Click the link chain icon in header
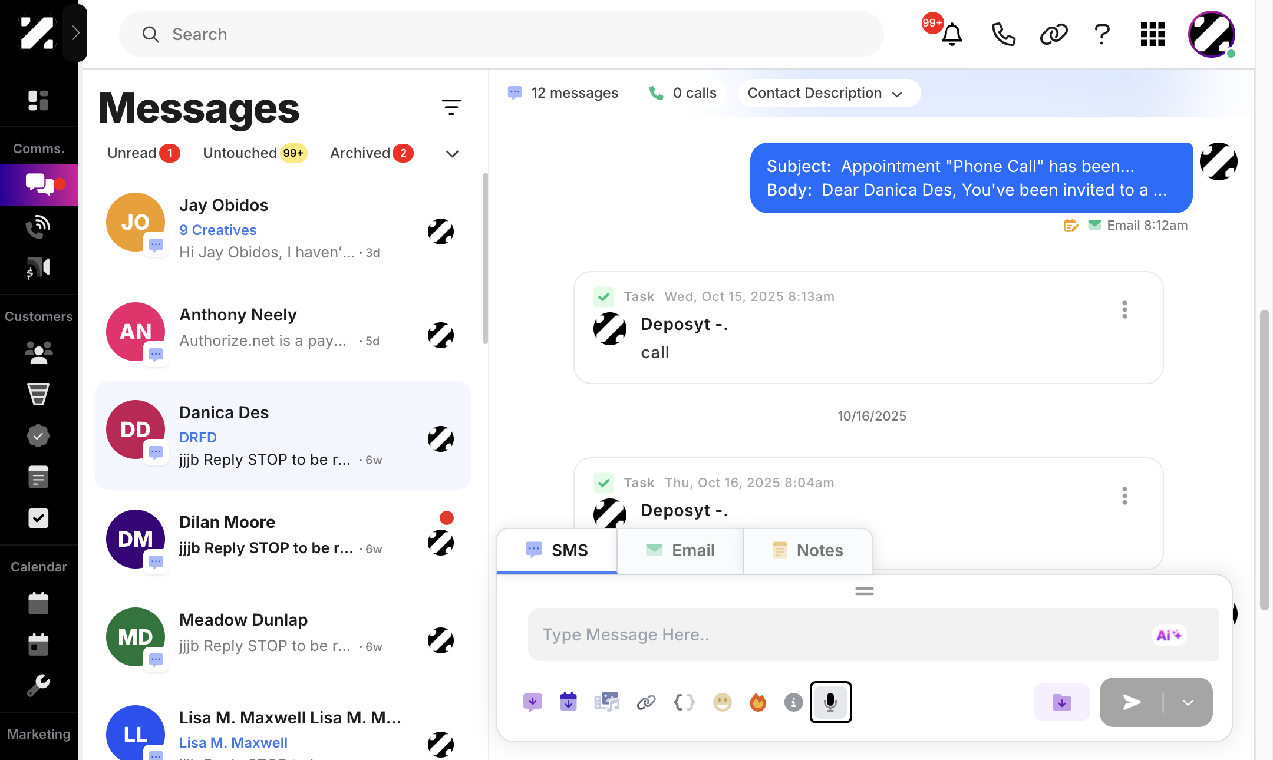1273x760 pixels. click(1053, 34)
